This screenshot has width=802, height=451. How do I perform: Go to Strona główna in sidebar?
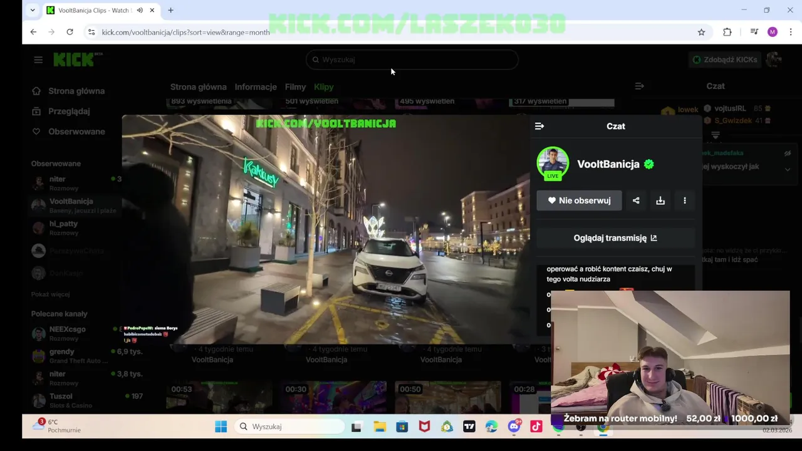[x=69, y=91]
